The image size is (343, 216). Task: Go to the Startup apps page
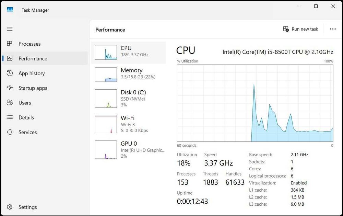[33, 88]
